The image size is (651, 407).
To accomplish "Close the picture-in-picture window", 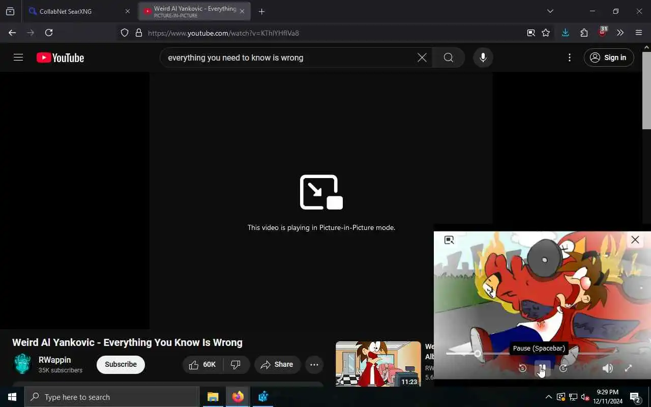I will (635, 240).
